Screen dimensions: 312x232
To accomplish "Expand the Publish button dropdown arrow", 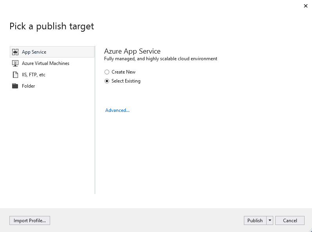I will [x=270, y=221].
